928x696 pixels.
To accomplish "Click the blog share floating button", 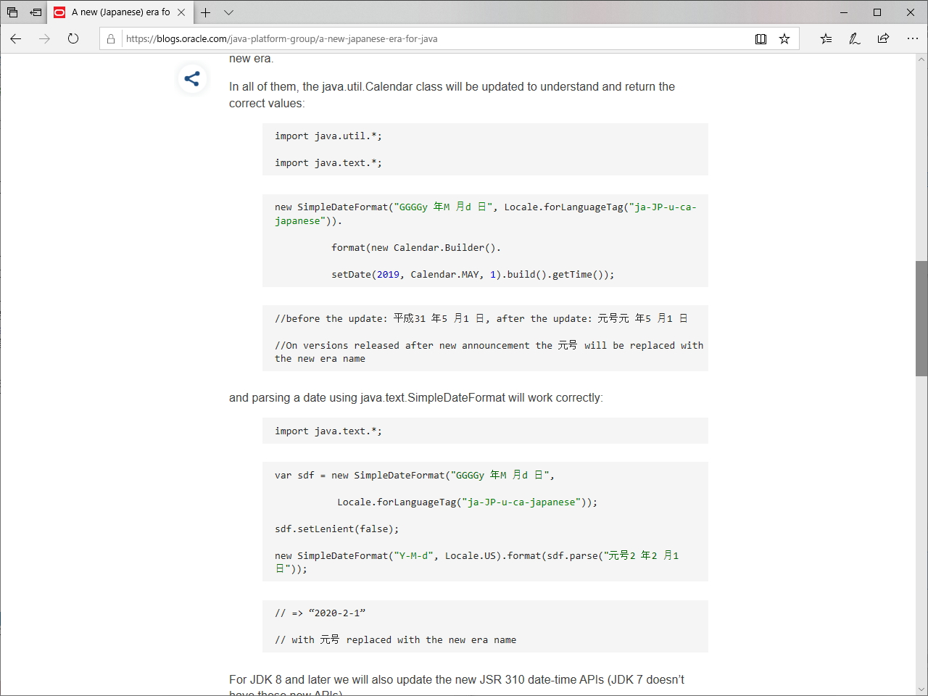I will [x=192, y=79].
